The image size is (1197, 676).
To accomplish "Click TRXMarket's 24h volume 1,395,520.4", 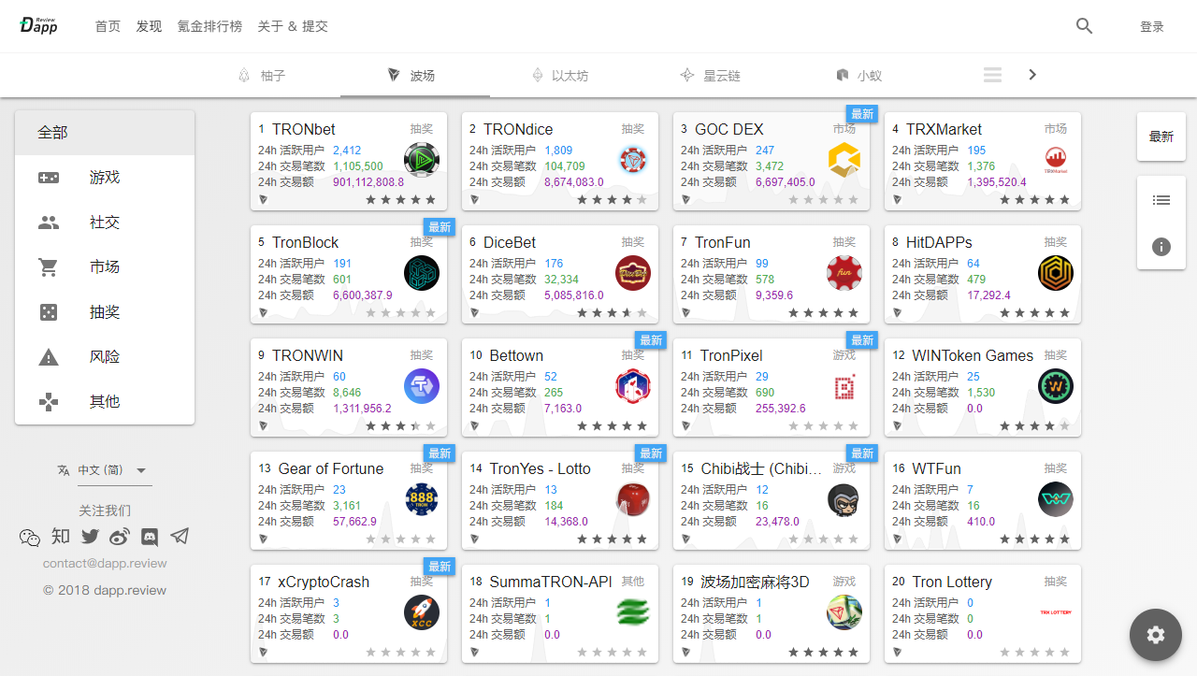I will click(997, 182).
